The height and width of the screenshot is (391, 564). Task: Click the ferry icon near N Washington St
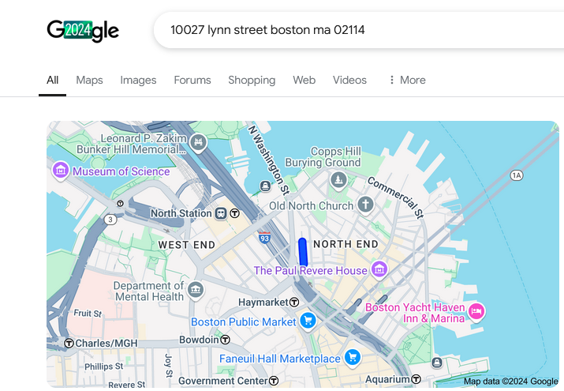pos(266,186)
